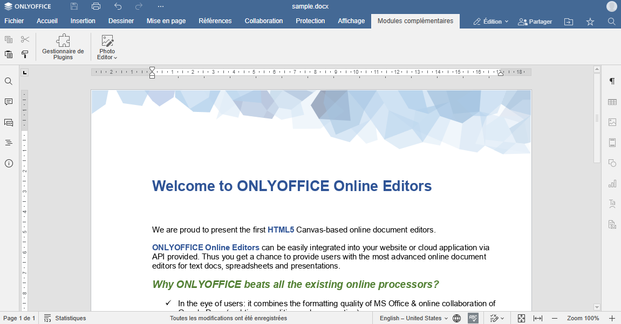Open the English – United States language dropdown
Image resolution: width=621 pixels, height=324 pixels.
coord(414,318)
